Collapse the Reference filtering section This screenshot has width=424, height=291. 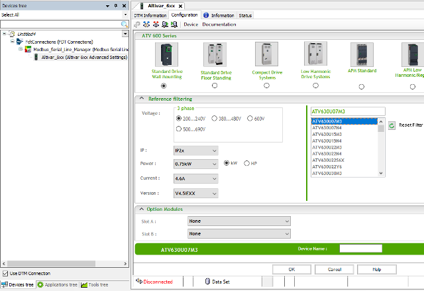click(140, 99)
